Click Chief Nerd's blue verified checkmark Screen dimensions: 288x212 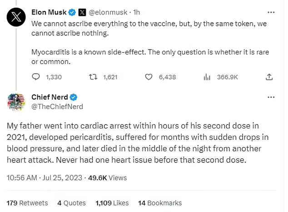[74, 97]
